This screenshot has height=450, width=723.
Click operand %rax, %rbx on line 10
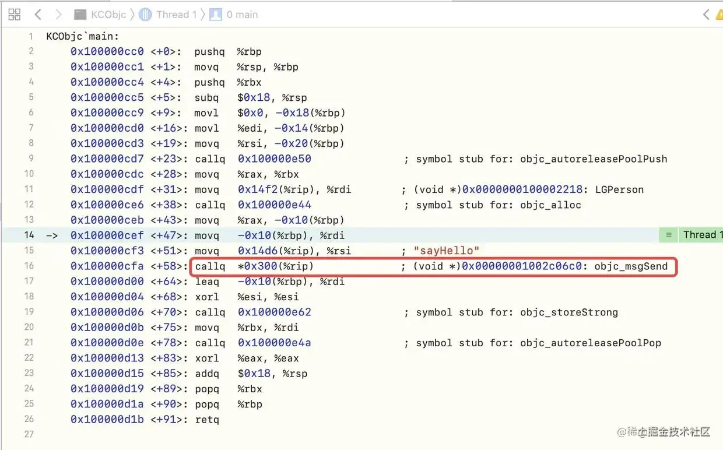(268, 174)
